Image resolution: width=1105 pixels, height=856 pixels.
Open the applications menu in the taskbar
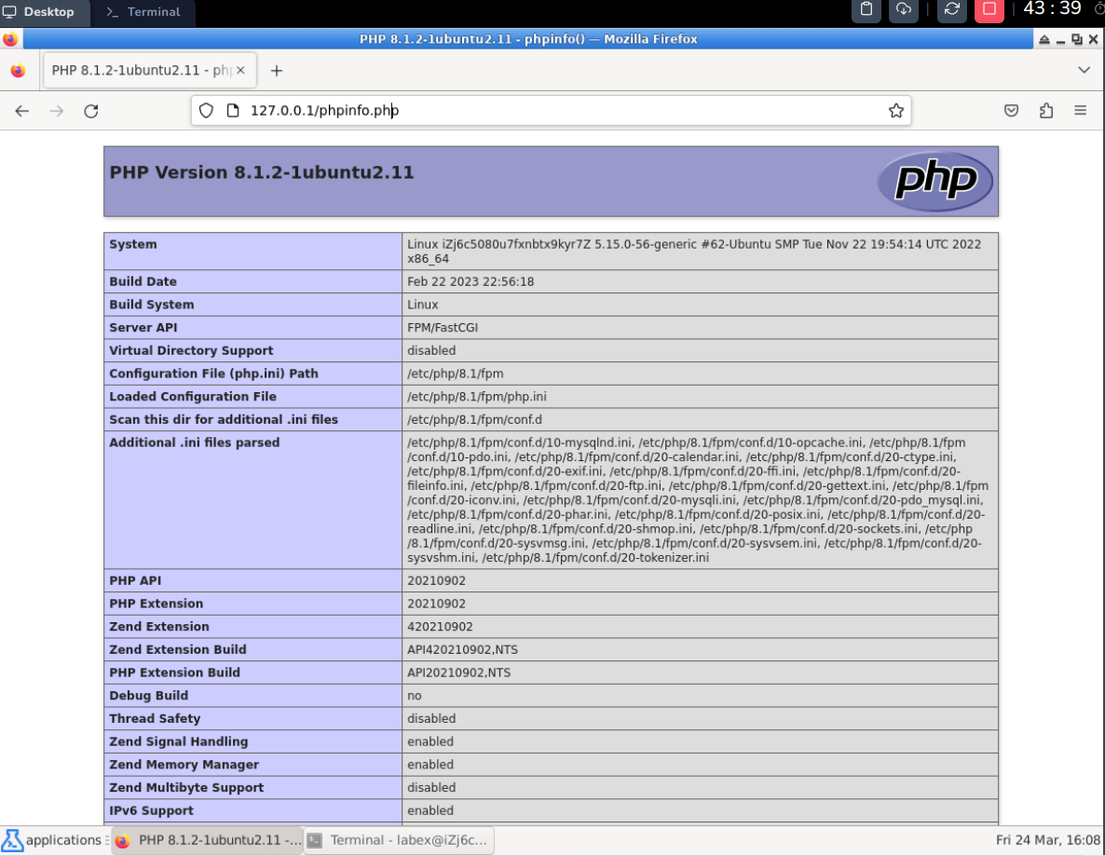[x=51, y=839]
